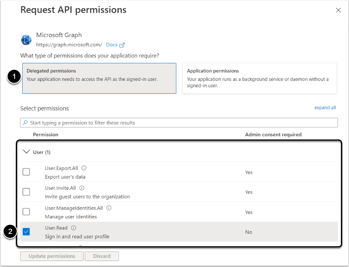The width and height of the screenshot is (349, 267).
Task: Click the expand all link
Action: [325, 108]
